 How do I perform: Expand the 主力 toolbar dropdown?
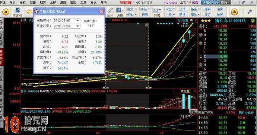click(x=136, y=9)
